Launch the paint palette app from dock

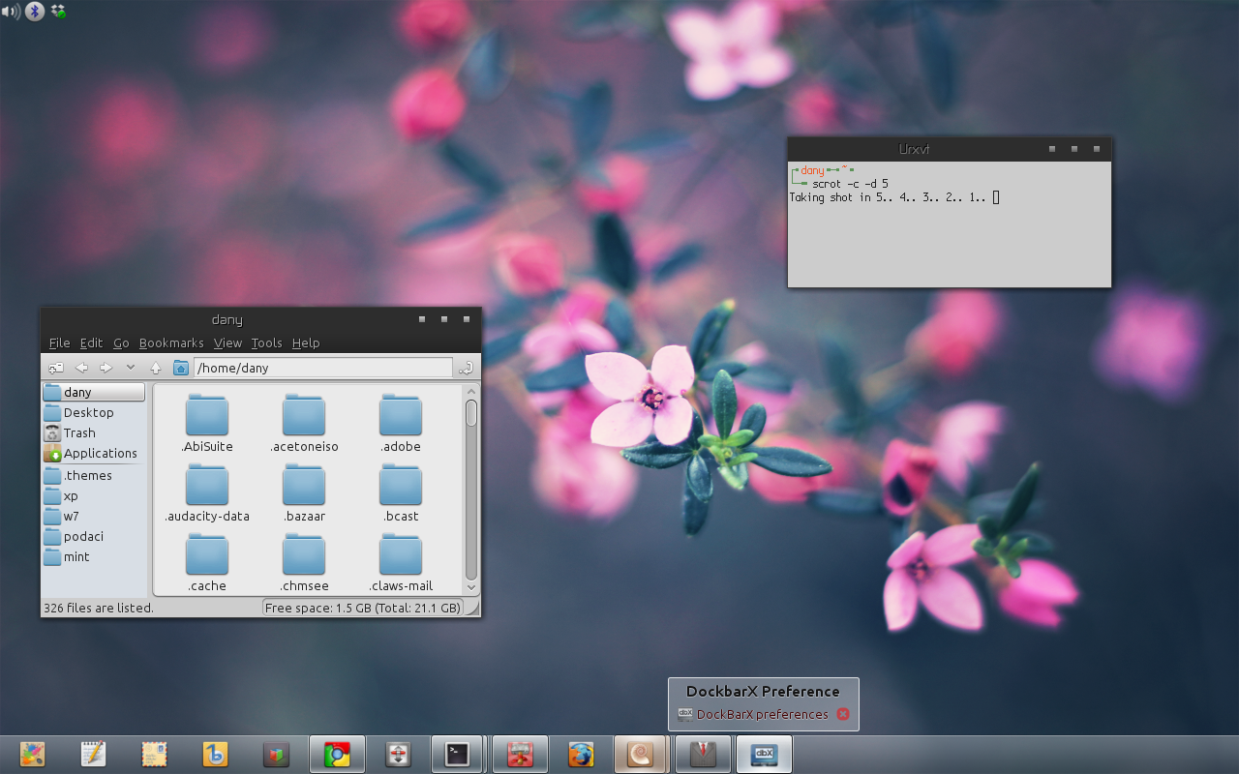coord(32,755)
